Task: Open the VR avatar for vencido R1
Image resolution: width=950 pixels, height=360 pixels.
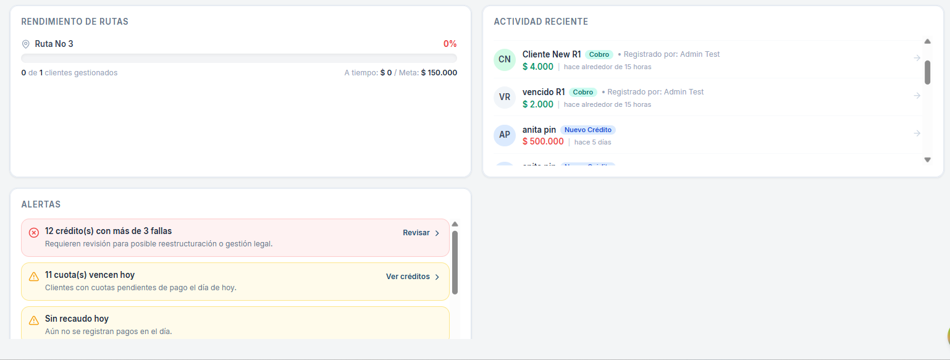Action: 505,97
